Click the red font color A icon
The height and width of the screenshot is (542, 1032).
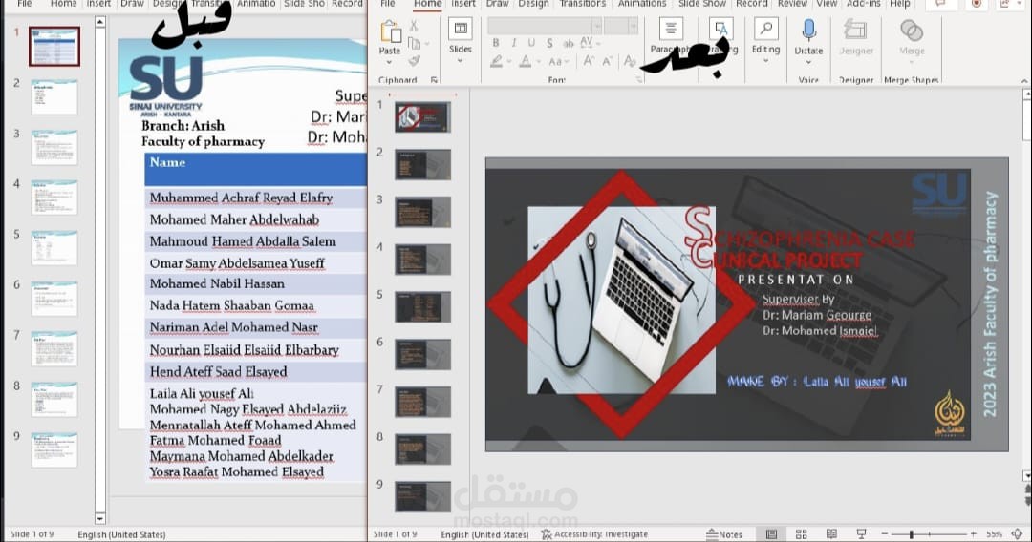pyautogui.click(x=526, y=61)
